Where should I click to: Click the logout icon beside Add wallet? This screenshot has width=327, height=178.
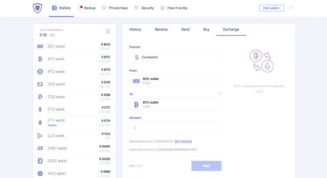coord(291,8)
